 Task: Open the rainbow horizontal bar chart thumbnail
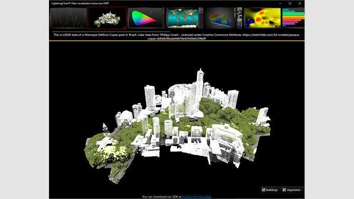point(293,18)
